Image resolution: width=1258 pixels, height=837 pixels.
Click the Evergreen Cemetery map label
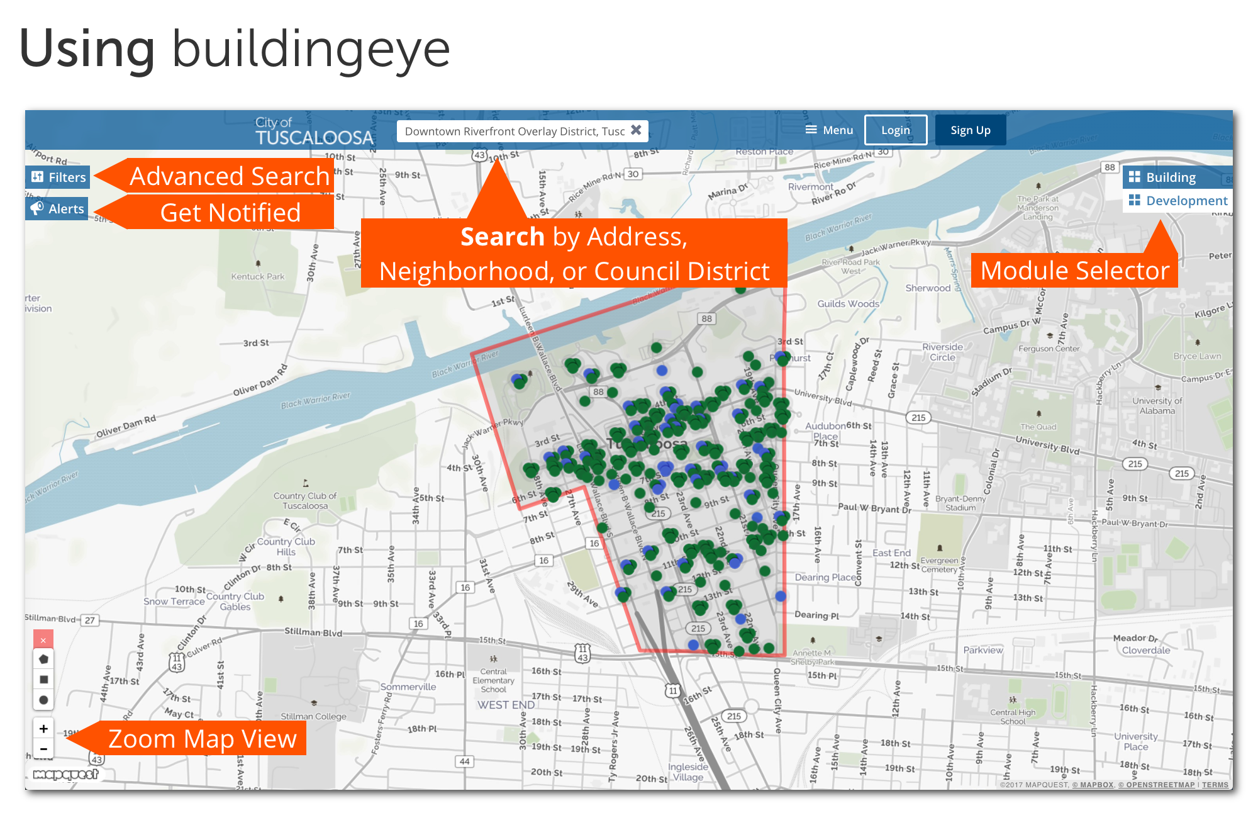(x=939, y=565)
